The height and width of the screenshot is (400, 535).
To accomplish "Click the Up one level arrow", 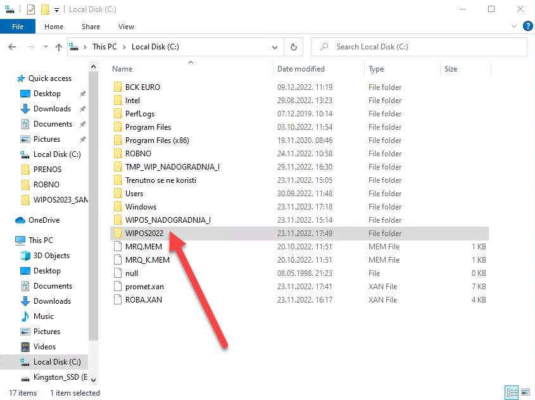I will (x=59, y=47).
